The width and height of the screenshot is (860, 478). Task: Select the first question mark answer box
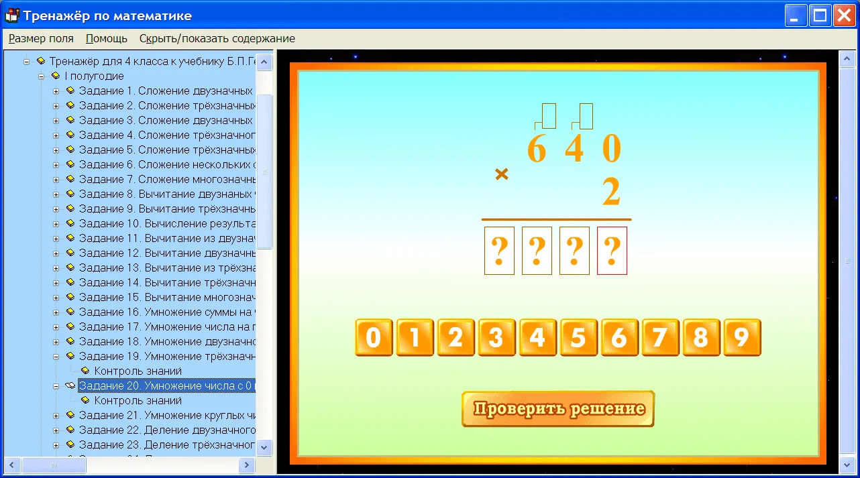499,251
